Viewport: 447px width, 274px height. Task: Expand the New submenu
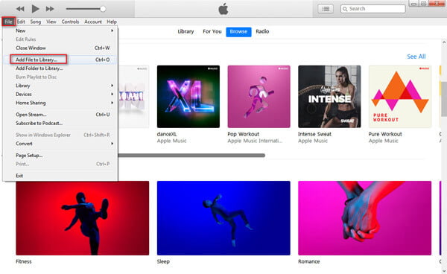click(x=60, y=31)
